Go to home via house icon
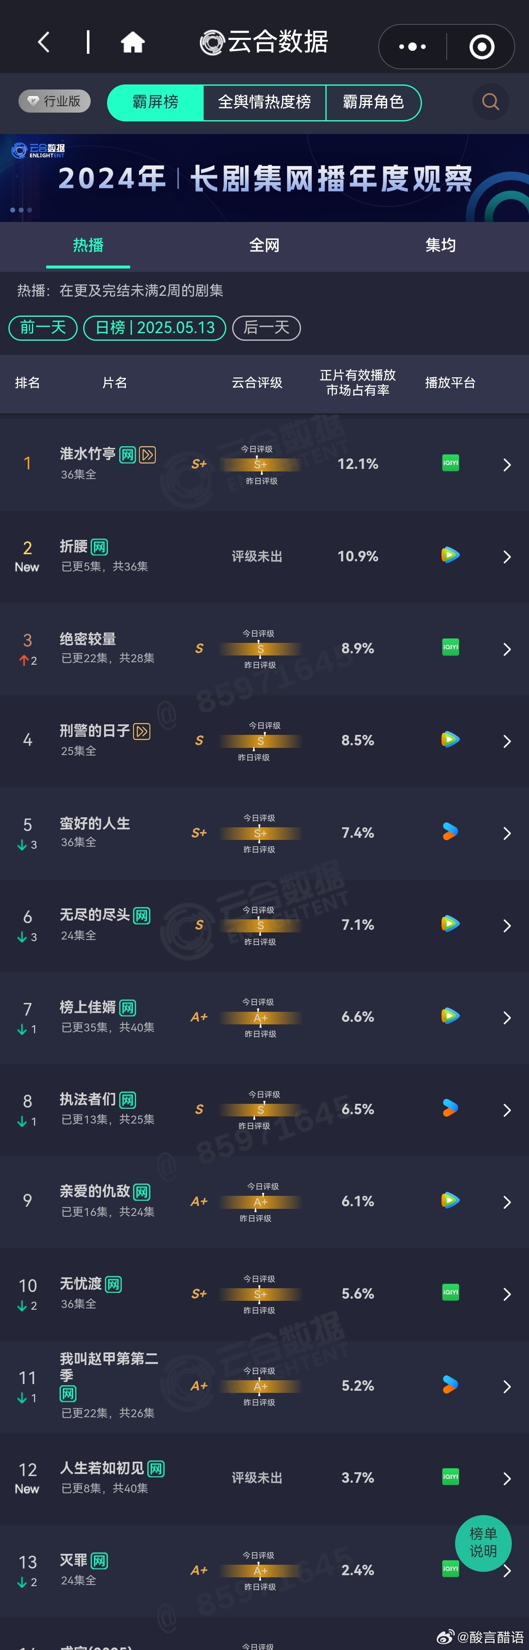 [x=133, y=43]
